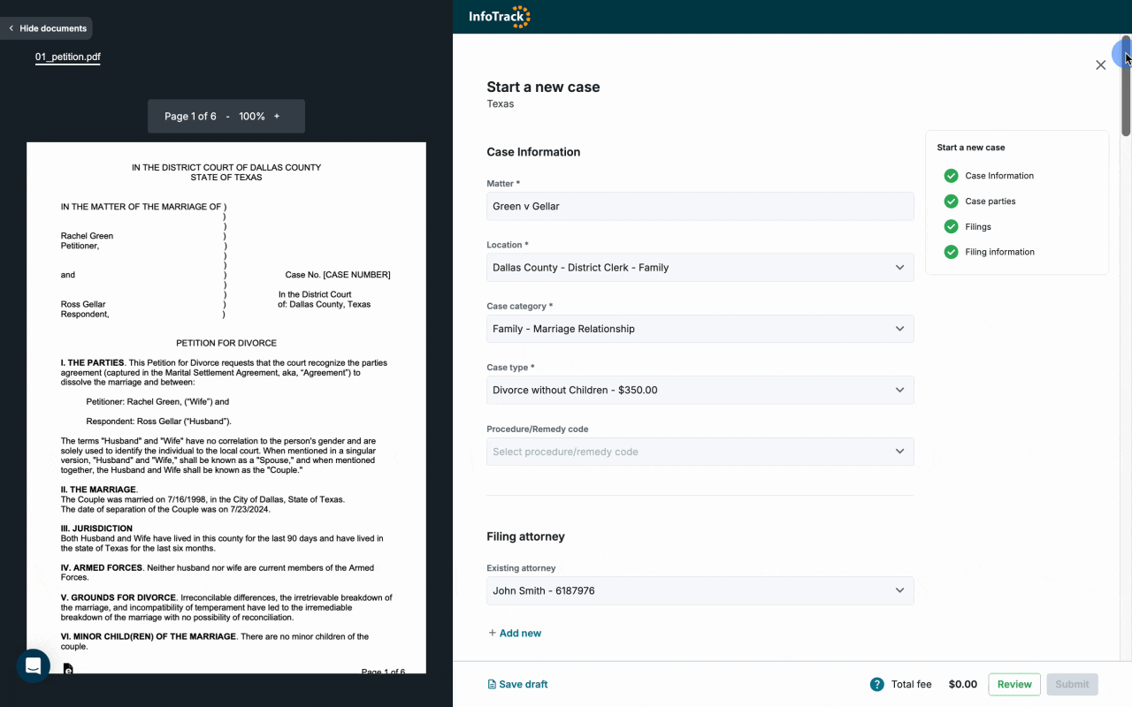1132x707 pixels.
Task: Open the 01_petition.pdf document
Action: click(67, 57)
